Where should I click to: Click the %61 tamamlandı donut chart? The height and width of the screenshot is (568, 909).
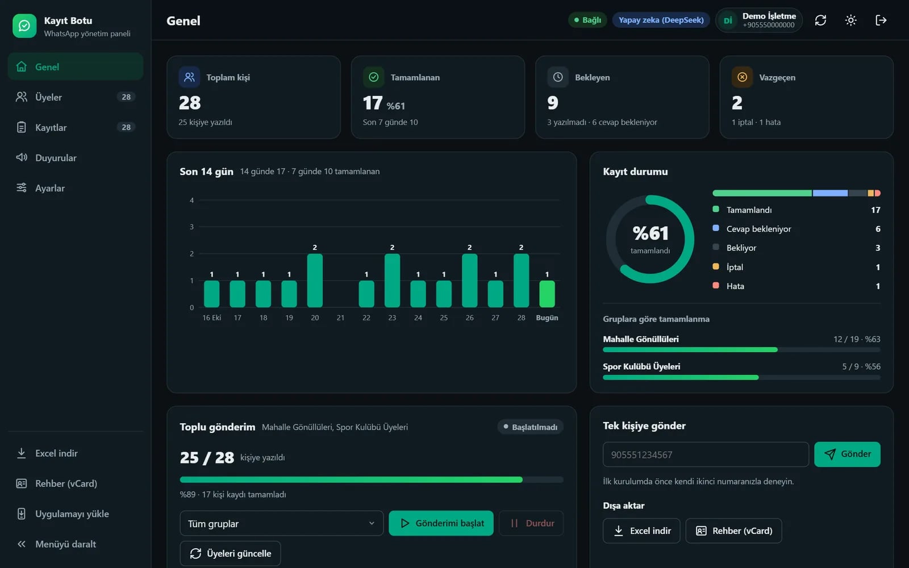click(x=650, y=239)
